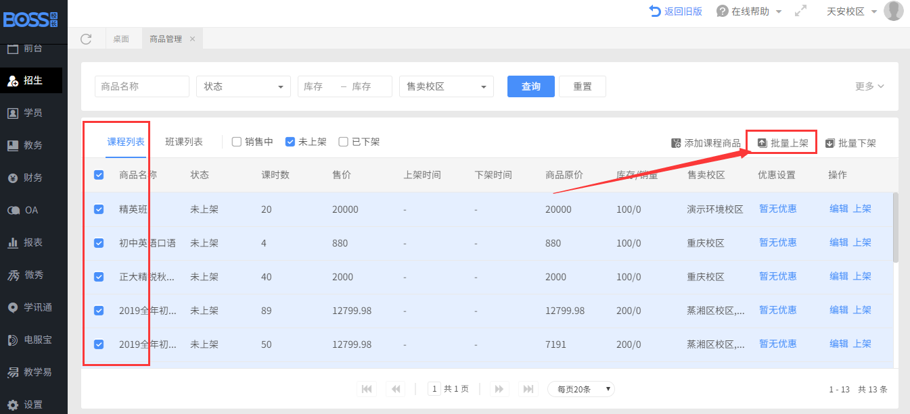Go to next page of results
910x414 pixels.
pyautogui.click(x=499, y=389)
